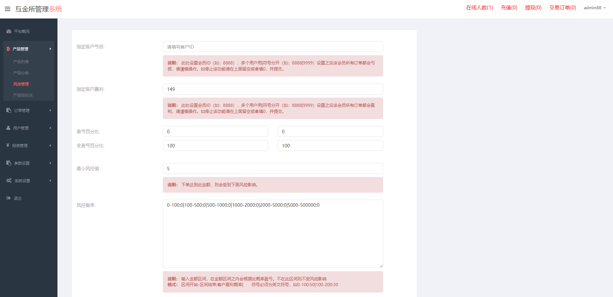The image size is (613, 297).
Task: Click the 互金所管理系统 title link
Action: click(x=39, y=9)
